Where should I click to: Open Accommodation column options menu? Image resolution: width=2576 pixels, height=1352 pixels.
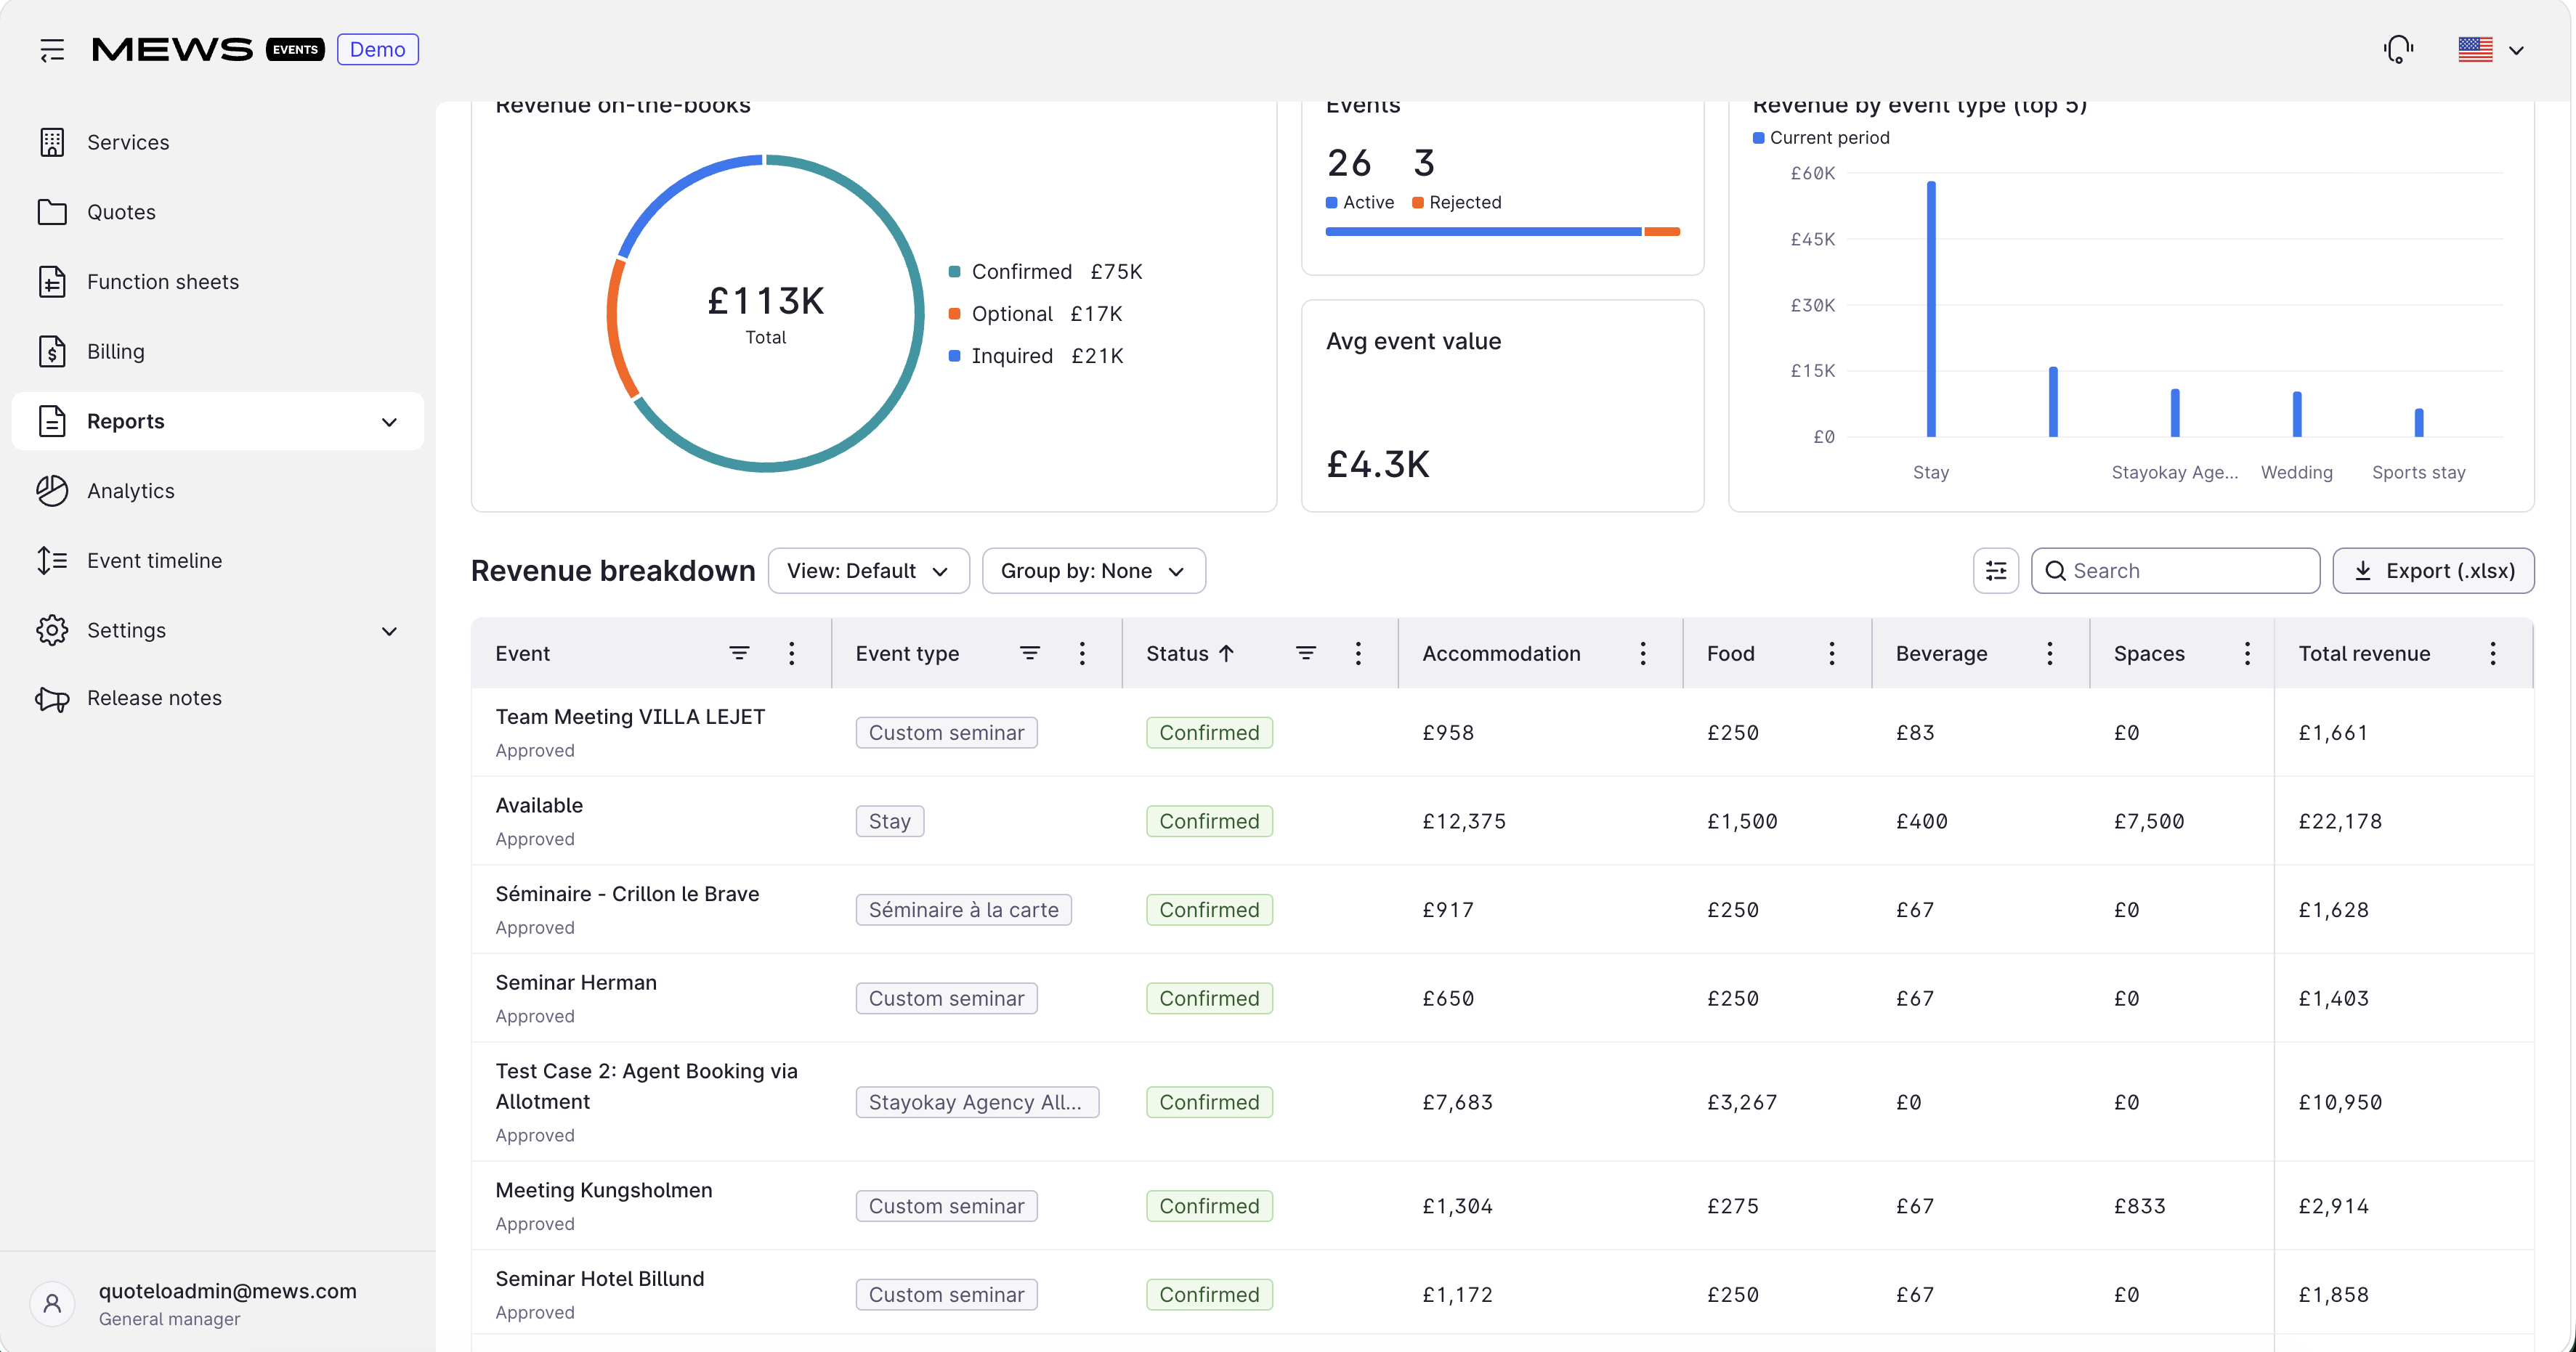point(1642,653)
